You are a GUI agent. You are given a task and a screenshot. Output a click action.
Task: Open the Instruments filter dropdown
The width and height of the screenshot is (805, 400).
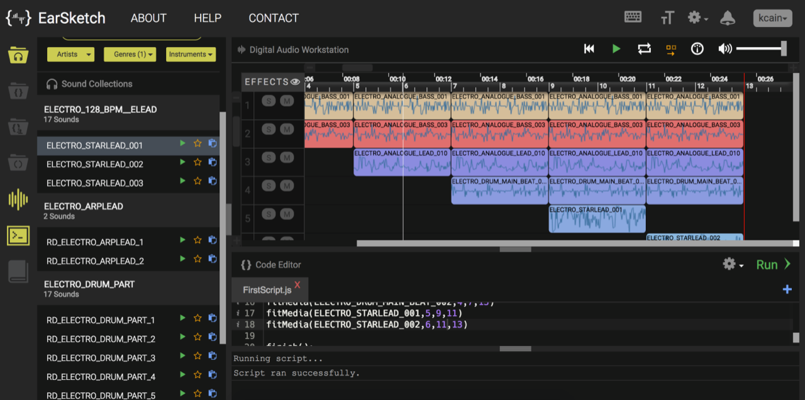pyautogui.click(x=191, y=55)
